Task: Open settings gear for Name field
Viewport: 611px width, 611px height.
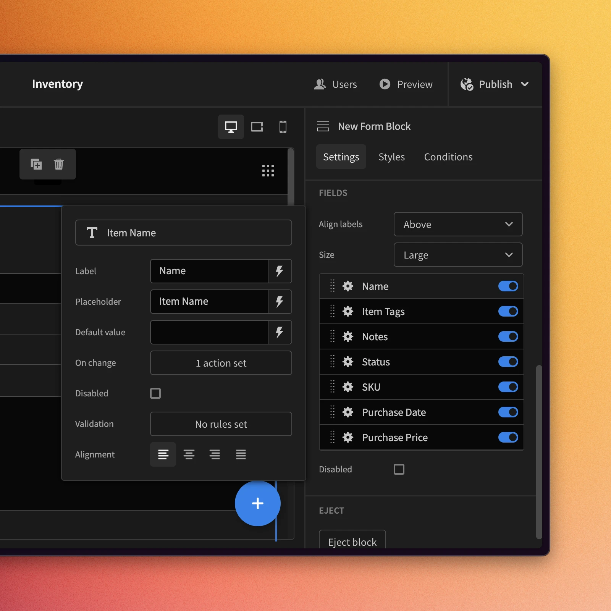Action: (348, 286)
